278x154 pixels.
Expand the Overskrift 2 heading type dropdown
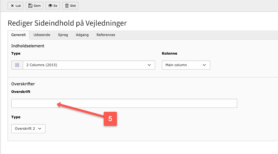(28, 129)
